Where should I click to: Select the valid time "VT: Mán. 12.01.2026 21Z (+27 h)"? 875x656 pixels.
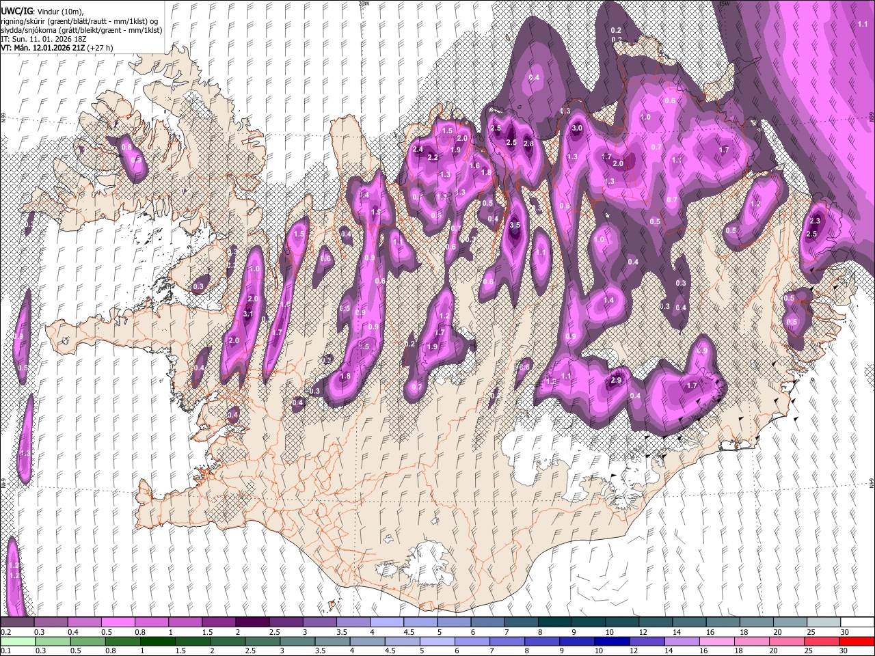tap(57, 48)
